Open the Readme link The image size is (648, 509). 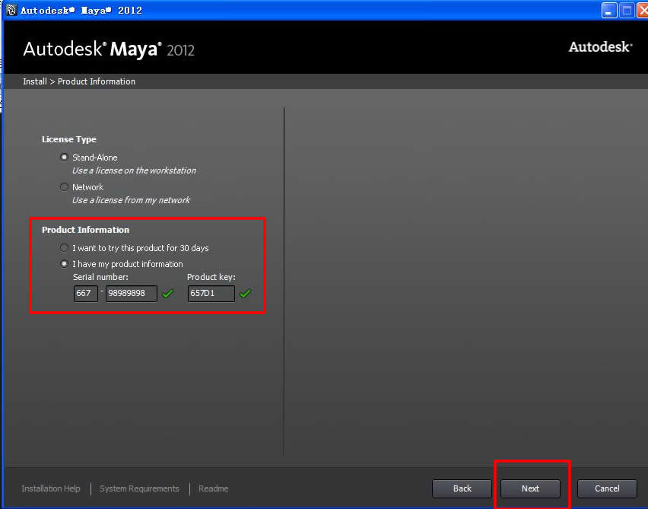pyautogui.click(x=213, y=488)
